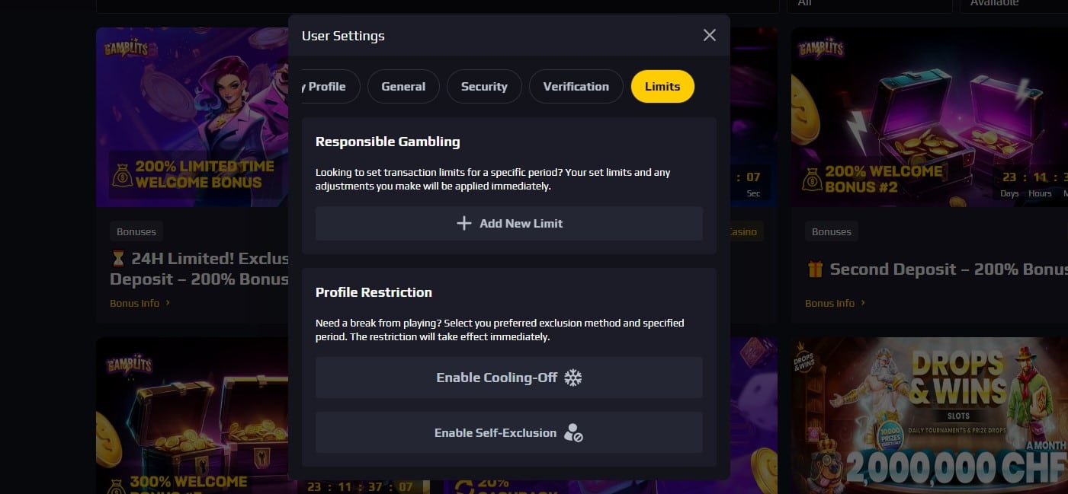Open Bonus Info under Second Deposit offer

[x=835, y=303]
